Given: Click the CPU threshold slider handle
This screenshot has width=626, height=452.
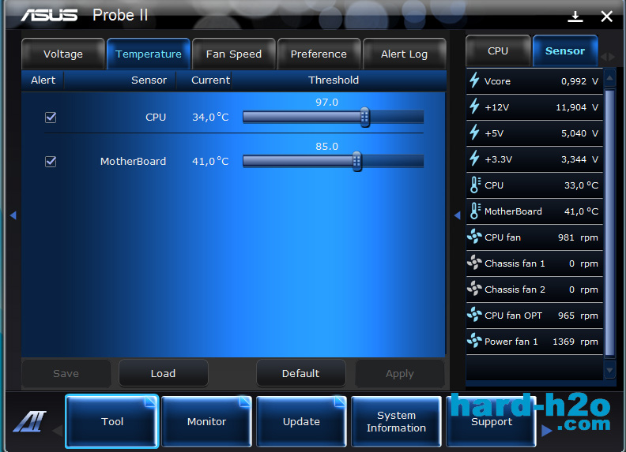Looking at the screenshot, I should click(x=364, y=117).
